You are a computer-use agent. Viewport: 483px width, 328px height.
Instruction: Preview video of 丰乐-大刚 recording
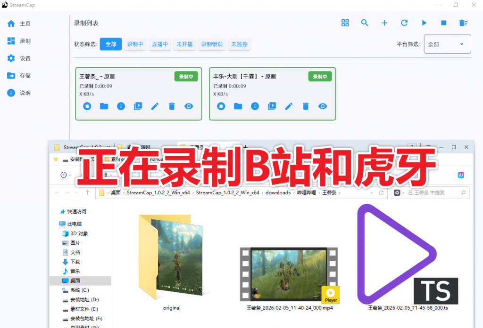pyautogui.click(x=272, y=106)
